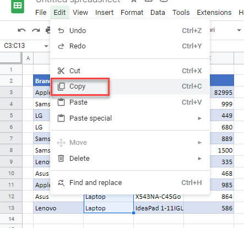
Task: Click the cell with value 82995
Action: pyautogui.click(x=222, y=92)
